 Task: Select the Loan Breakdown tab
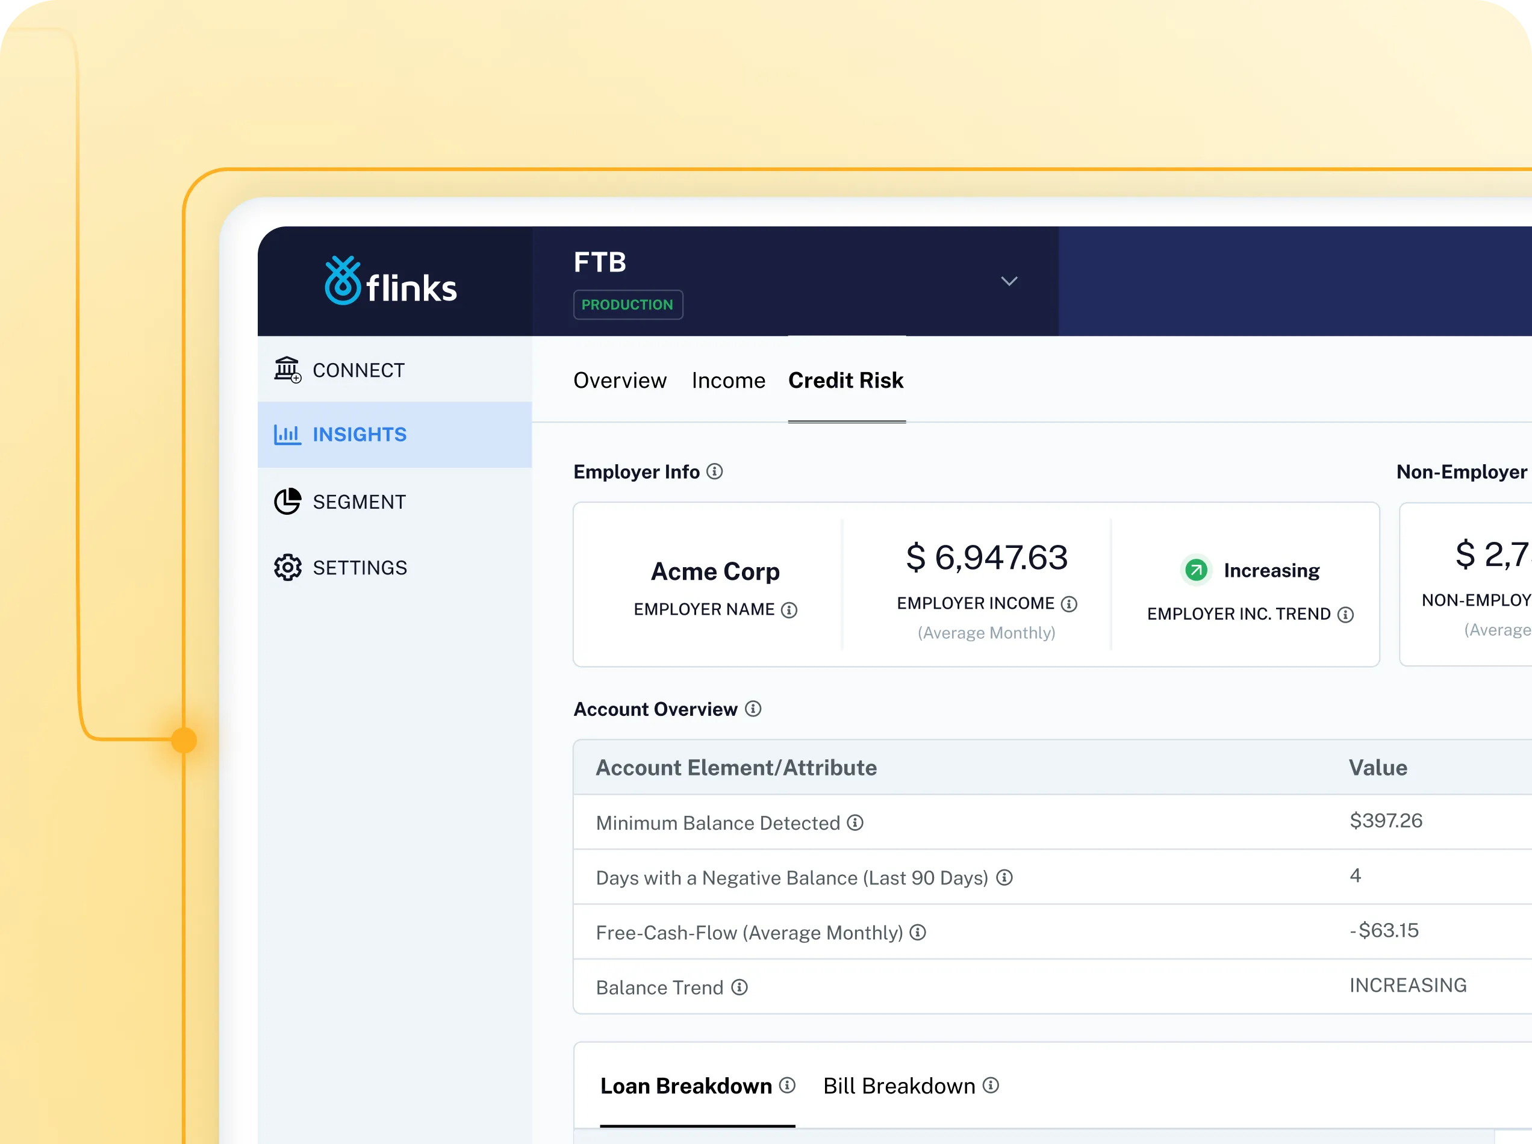click(686, 1086)
